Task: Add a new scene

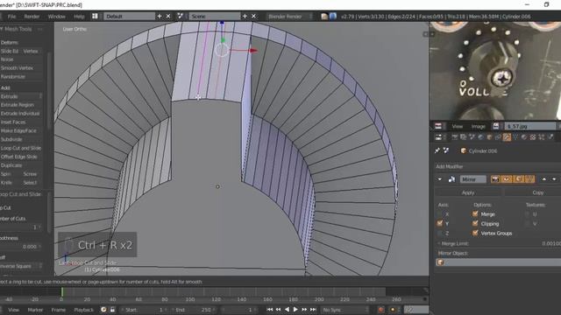Action: [x=245, y=16]
